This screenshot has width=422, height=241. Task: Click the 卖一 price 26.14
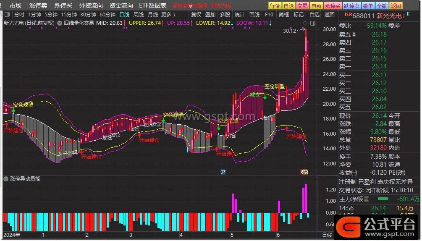coord(379,66)
